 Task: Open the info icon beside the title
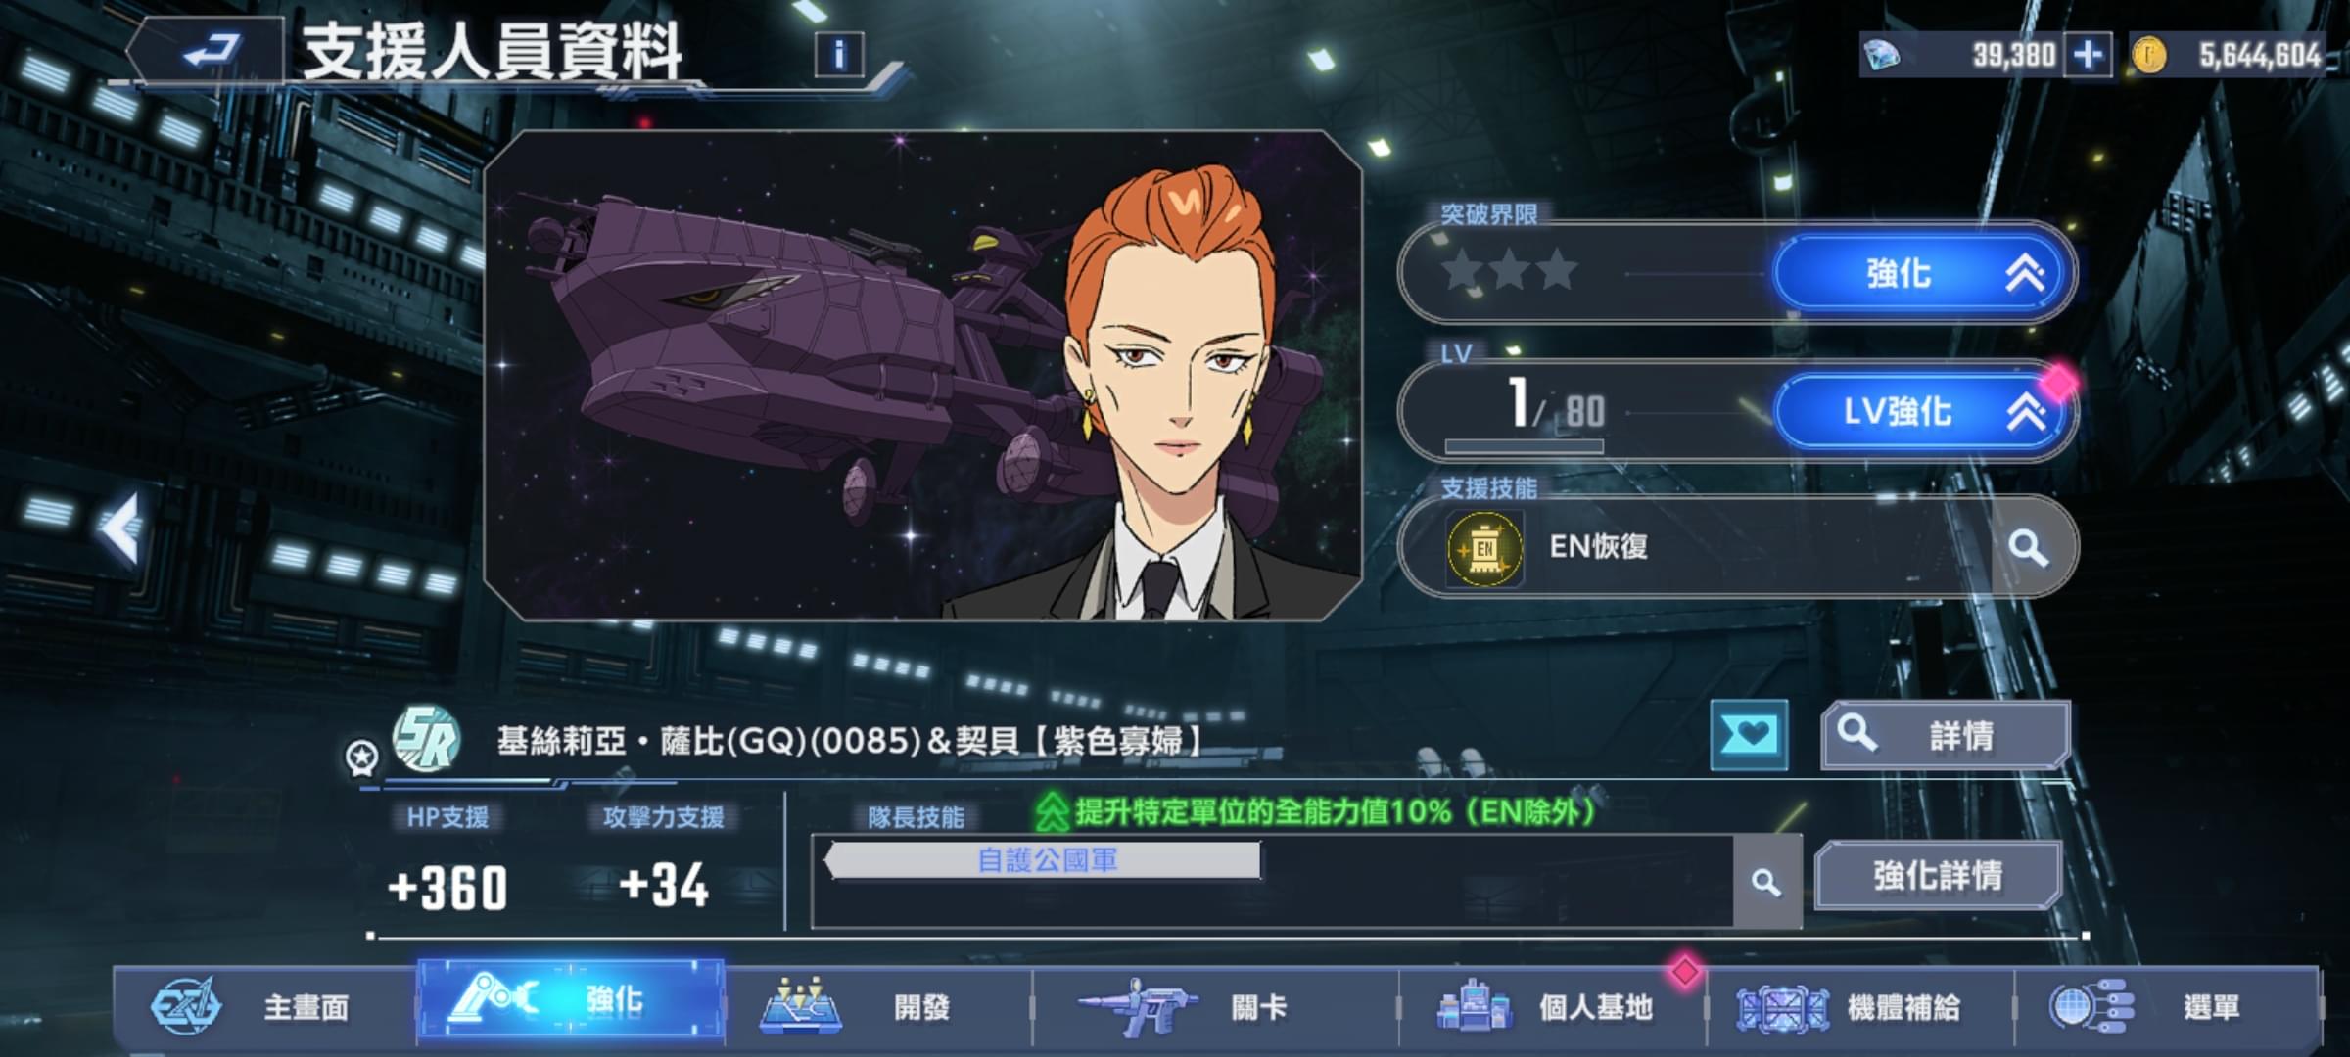(x=839, y=55)
